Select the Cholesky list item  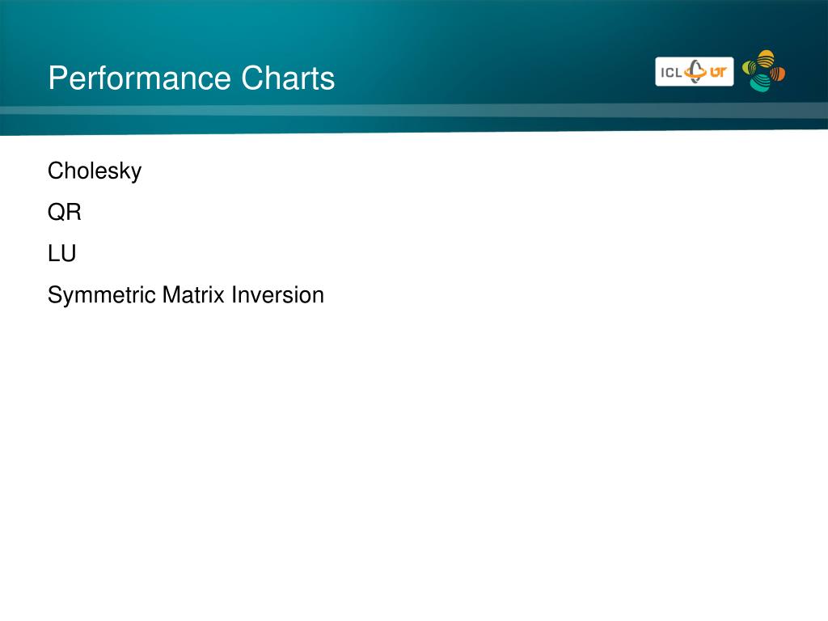pyautogui.click(x=95, y=171)
